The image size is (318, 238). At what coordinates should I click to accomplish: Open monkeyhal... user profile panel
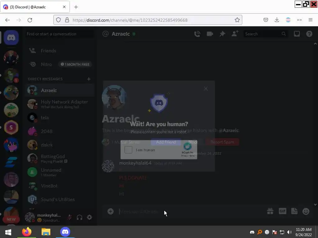(x=43, y=217)
